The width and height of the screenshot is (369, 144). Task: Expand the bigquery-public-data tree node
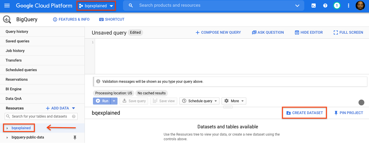(7, 137)
